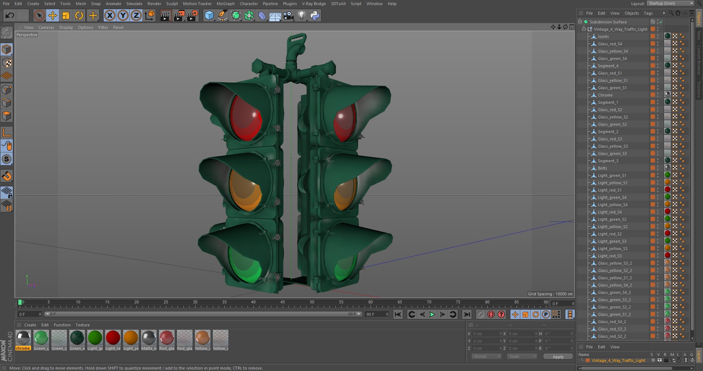Viewport: 703px width, 371px height.
Task: Collapse the Vintage_4_Way_Traffic_Light hierarchy
Action: click(x=584, y=29)
